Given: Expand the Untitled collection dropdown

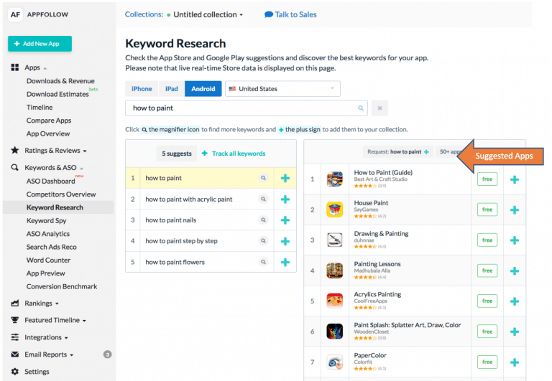Looking at the screenshot, I should [x=208, y=14].
